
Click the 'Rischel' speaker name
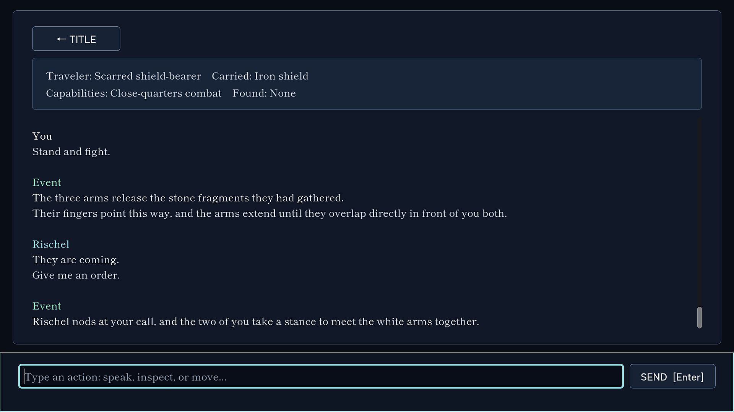(x=51, y=245)
